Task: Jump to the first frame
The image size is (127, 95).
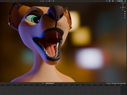Action: point(46,83)
